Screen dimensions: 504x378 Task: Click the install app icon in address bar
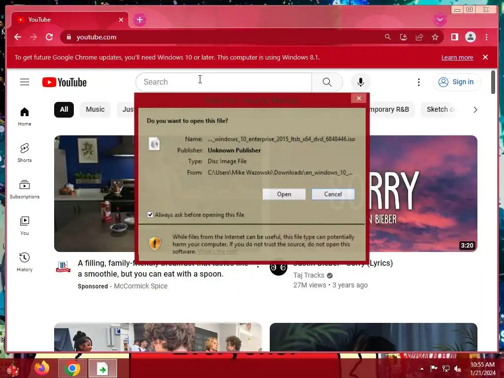coord(404,37)
